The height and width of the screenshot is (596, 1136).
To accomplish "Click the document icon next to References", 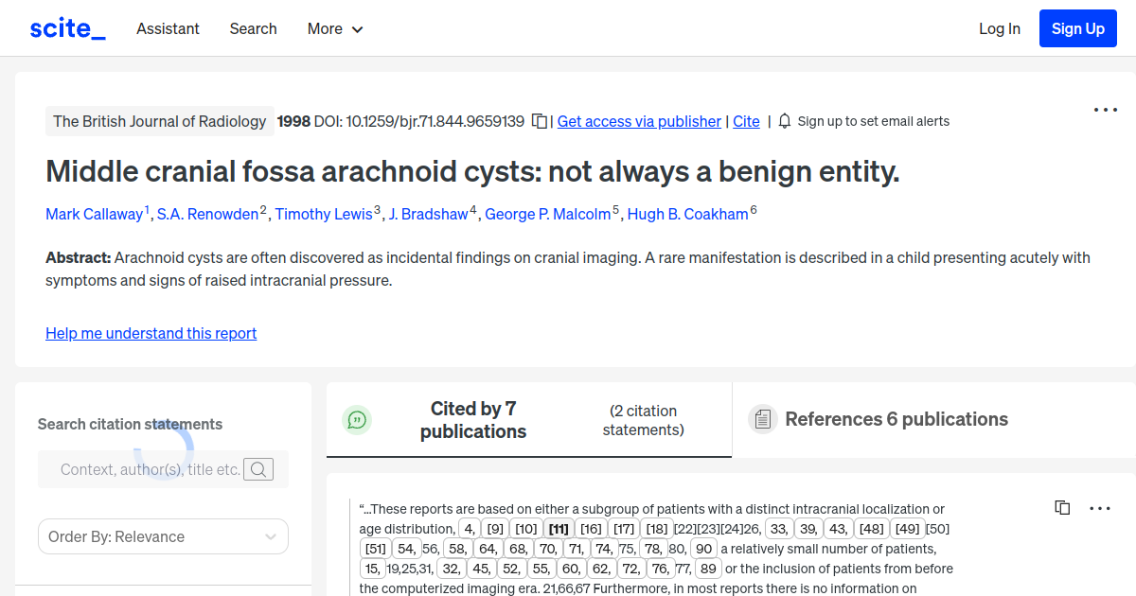I will pos(763,418).
